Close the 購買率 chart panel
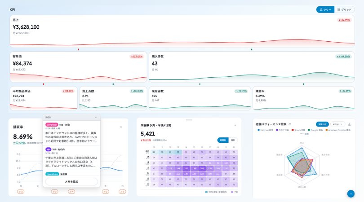The width and height of the screenshot is (364, 202). [x=121, y=127]
